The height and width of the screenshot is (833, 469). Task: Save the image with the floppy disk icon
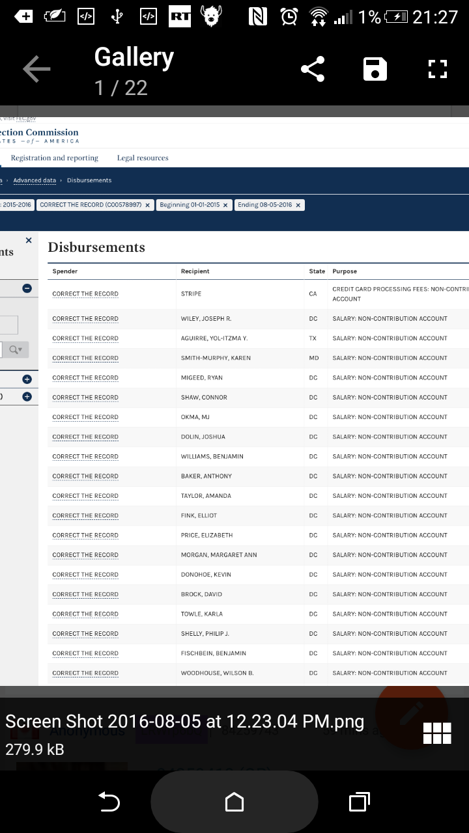click(x=375, y=69)
